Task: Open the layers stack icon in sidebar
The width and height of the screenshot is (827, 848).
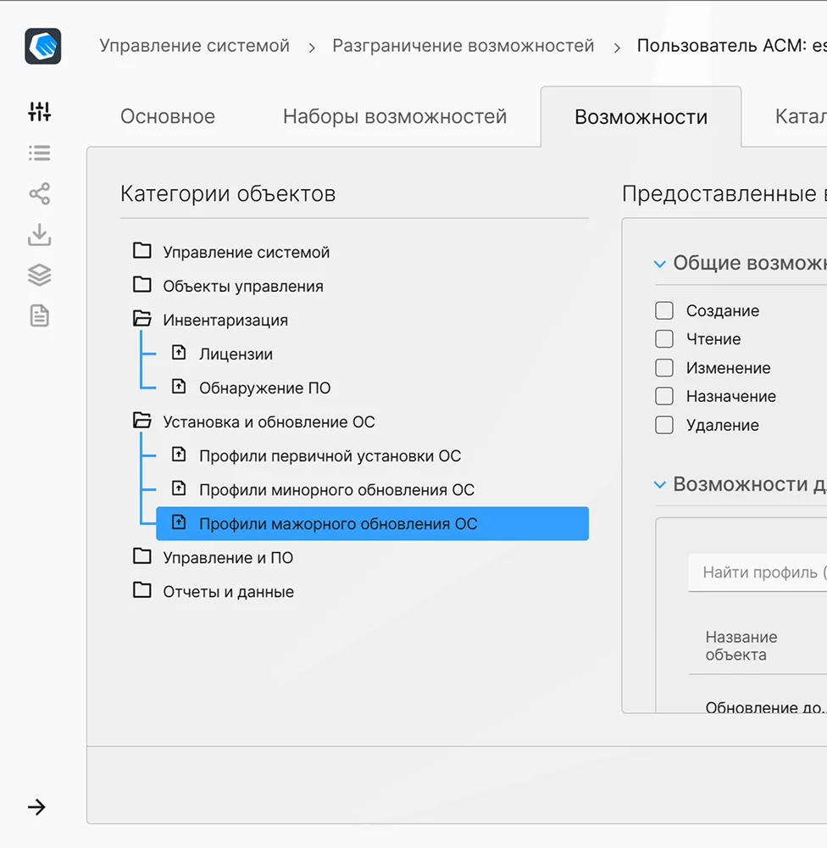Action: (x=40, y=276)
